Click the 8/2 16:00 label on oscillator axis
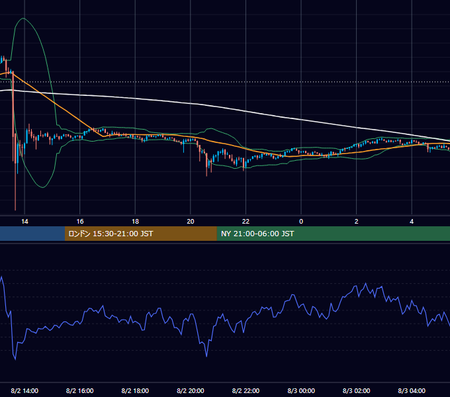 80,390
